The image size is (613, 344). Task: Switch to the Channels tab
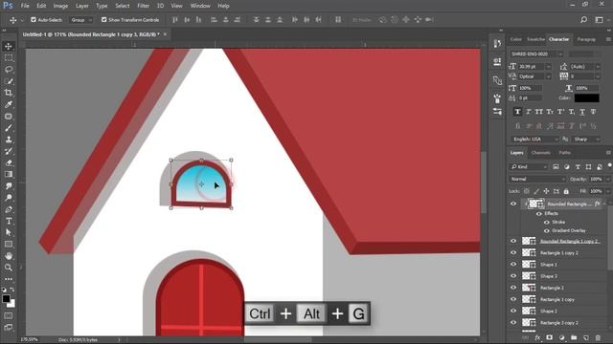540,153
